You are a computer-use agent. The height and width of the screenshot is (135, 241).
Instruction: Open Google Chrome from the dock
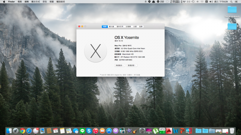pos(22,131)
